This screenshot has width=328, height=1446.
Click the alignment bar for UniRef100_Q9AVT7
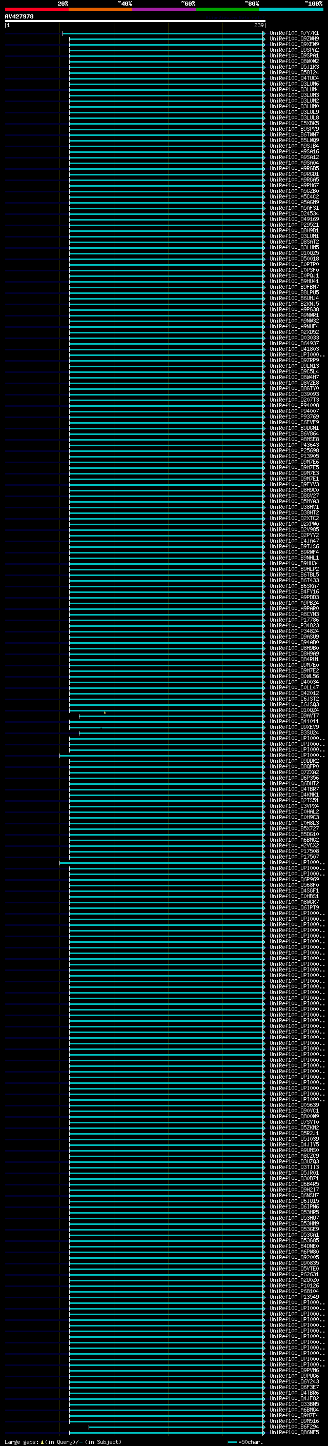172,716
